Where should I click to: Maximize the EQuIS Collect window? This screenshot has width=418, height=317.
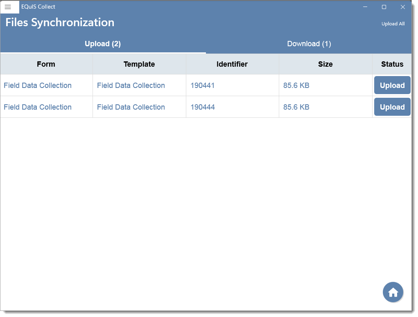pos(384,7)
